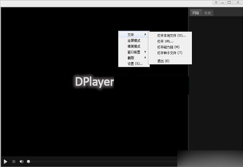
Task: Choose 打开本地文件 (O)... in the submenu
Action: [x=170, y=35]
